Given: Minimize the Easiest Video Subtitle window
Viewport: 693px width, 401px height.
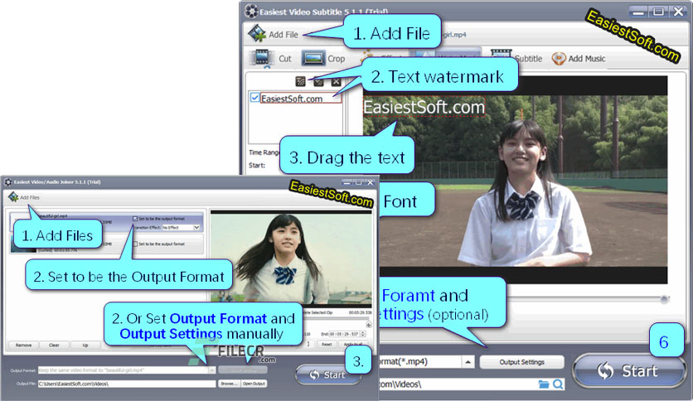Looking at the screenshot, I should (637, 12).
